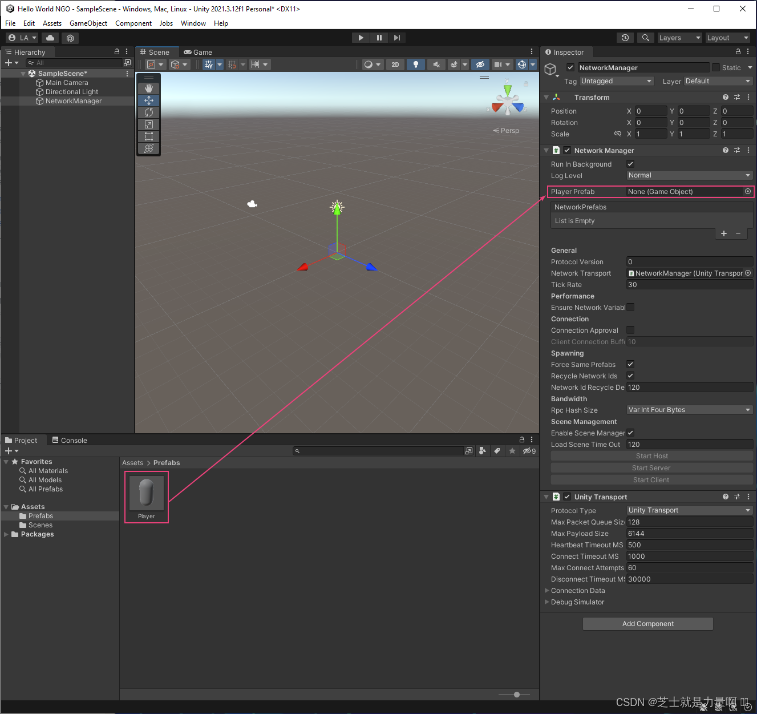Click the Play button
Image resolution: width=757 pixels, height=714 pixels.
(361, 38)
